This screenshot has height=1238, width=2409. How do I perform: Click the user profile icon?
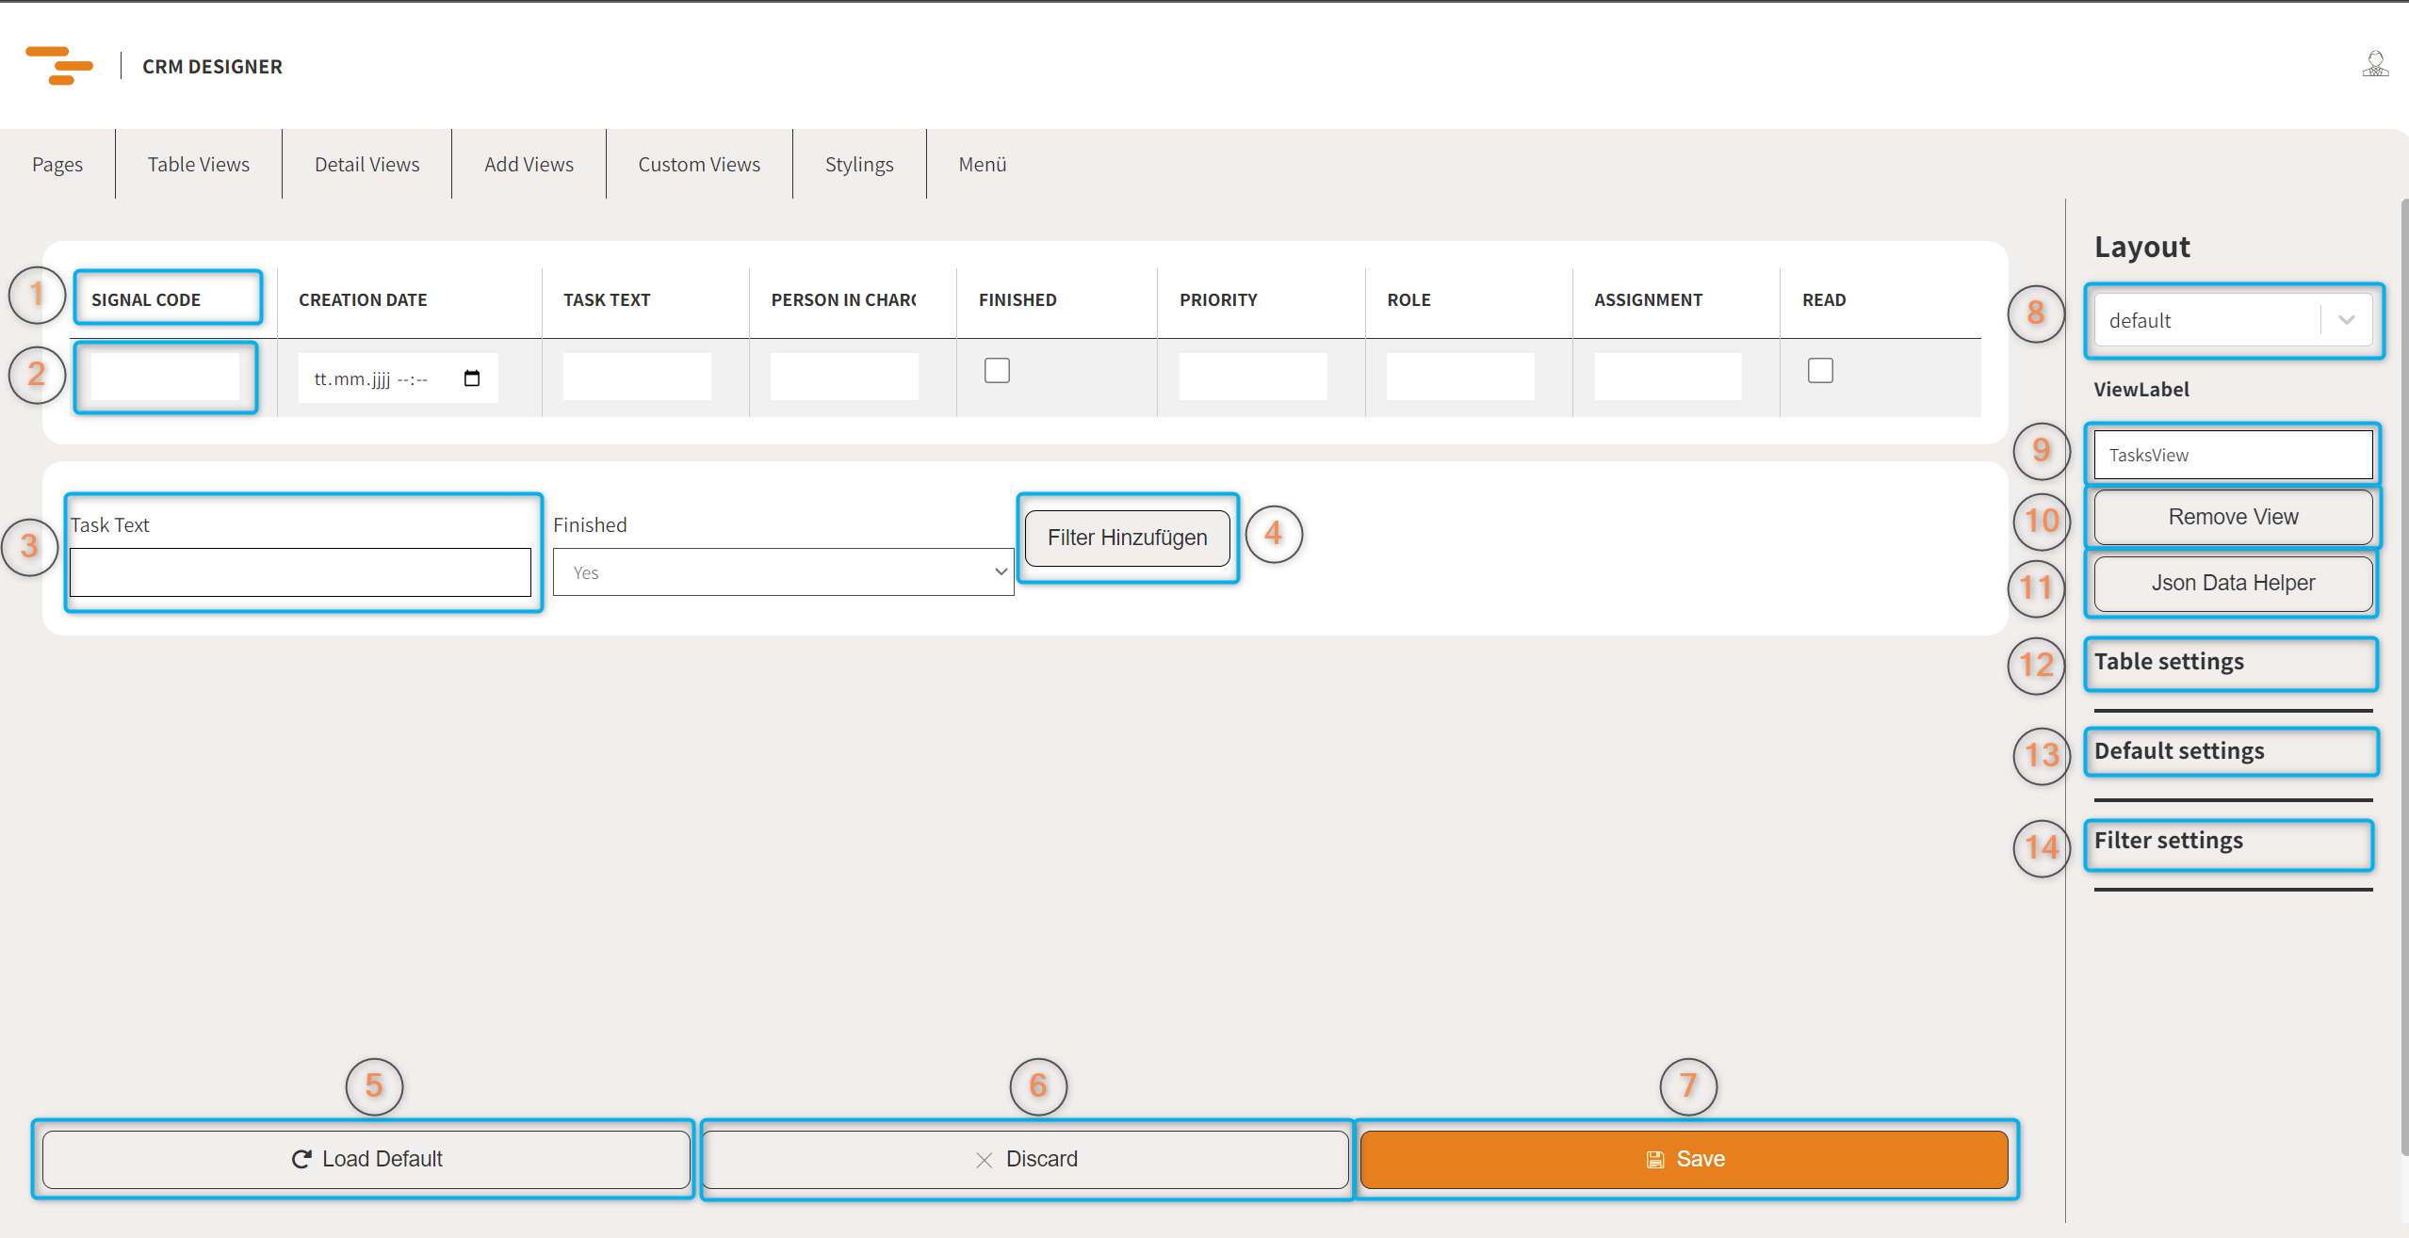[2375, 64]
